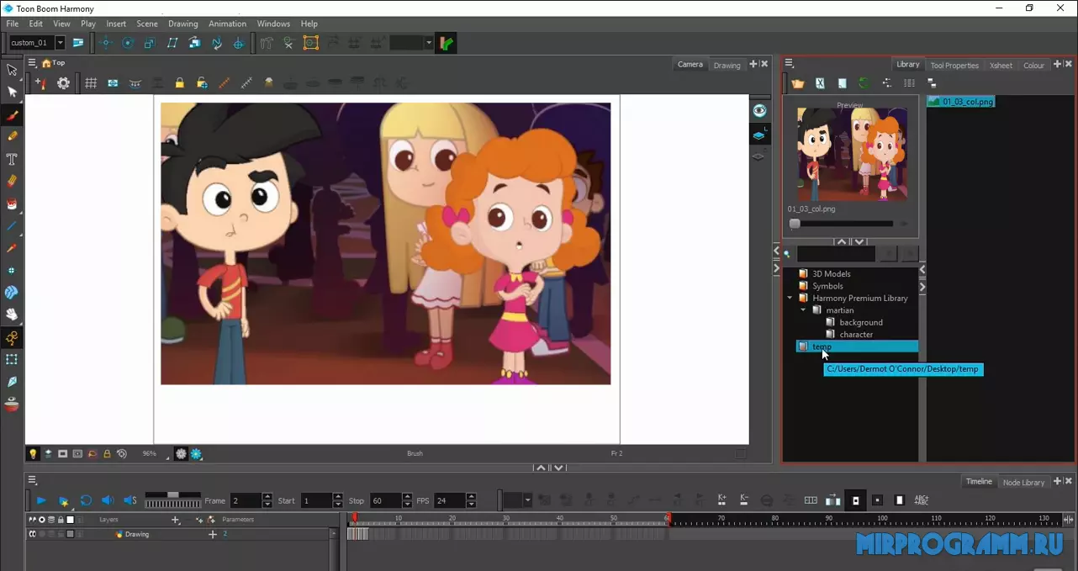Select the background library folder

point(860,322)
